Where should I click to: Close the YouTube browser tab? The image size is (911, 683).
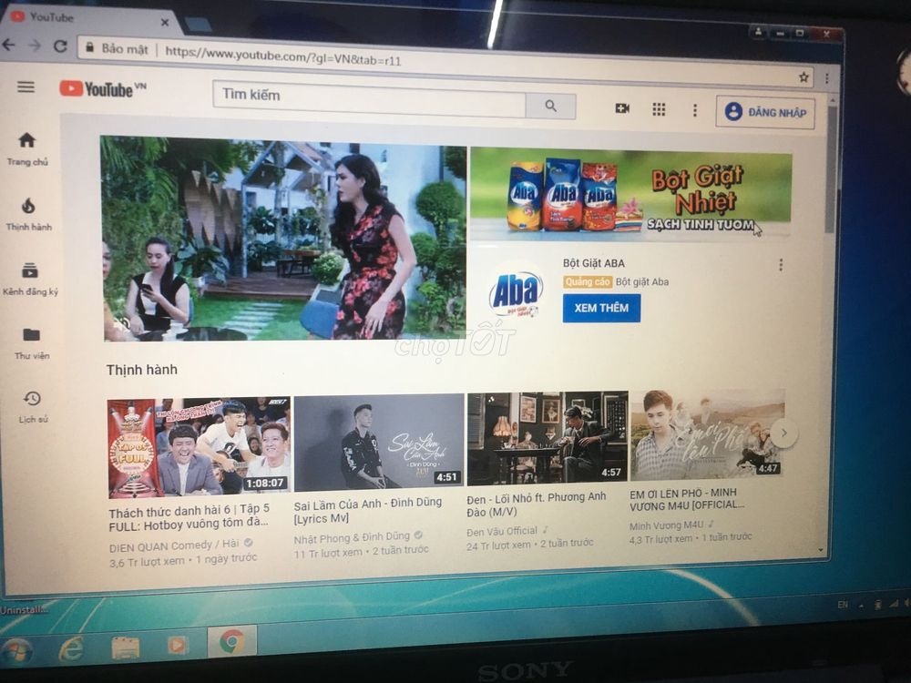tap(164, 23)
